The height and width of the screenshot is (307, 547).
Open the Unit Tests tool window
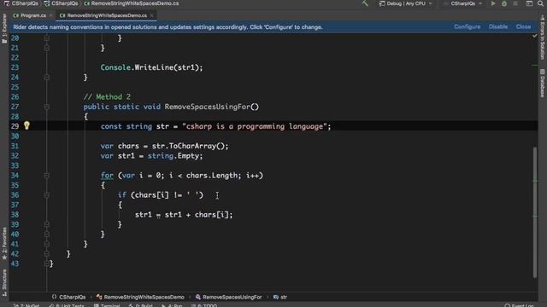pyautogui.click(x=67, y=305)
